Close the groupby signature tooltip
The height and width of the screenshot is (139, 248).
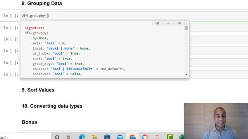click(179, 23)
